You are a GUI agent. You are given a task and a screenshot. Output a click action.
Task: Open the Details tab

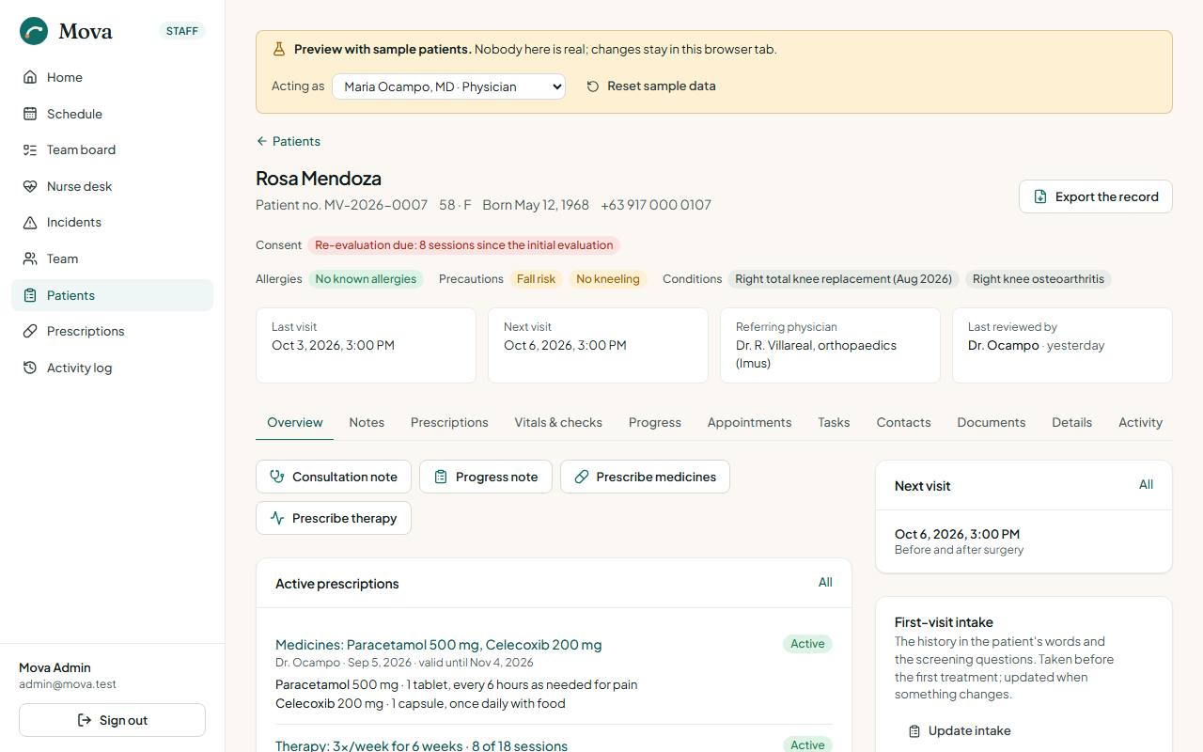(x=1071, y=422)
